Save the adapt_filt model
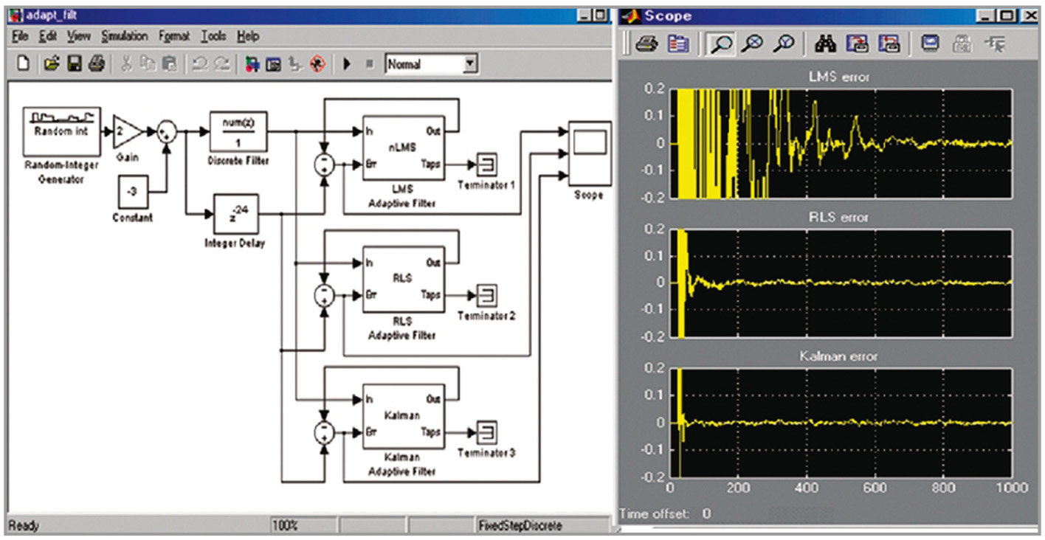Viewport: 1045px width, 540px height. tap(74, 64)
